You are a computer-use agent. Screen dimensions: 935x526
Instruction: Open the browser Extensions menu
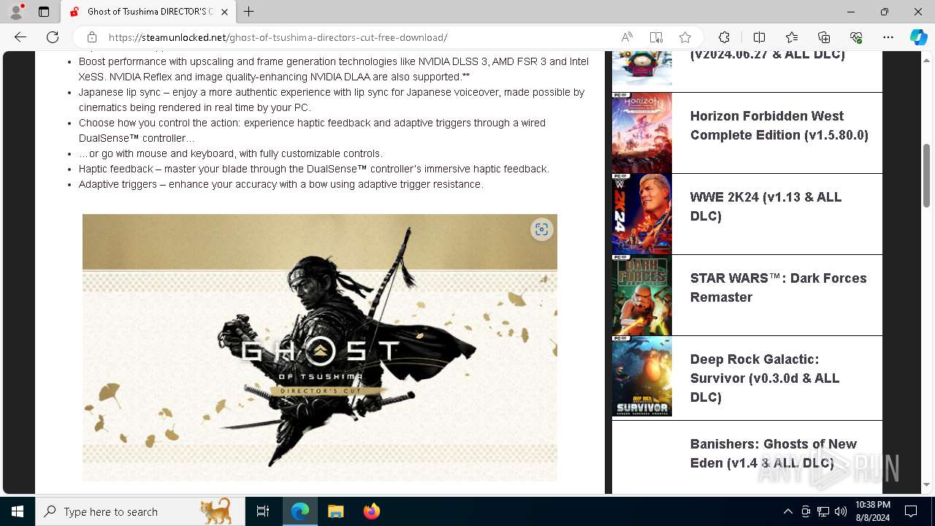coord(724,37)
